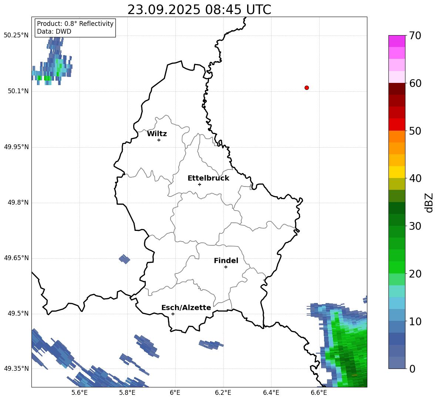Click the Data: DWD text
This screenshot has height=400, width=438.
point(54,31)
